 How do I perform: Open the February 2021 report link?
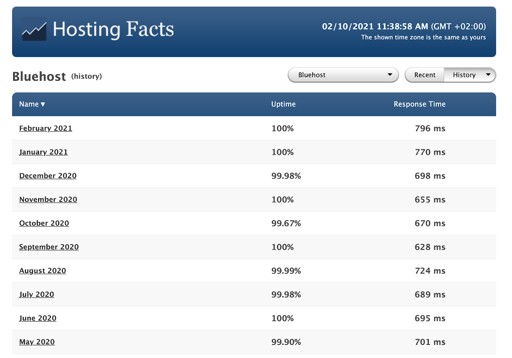click(x=46, y=128)
